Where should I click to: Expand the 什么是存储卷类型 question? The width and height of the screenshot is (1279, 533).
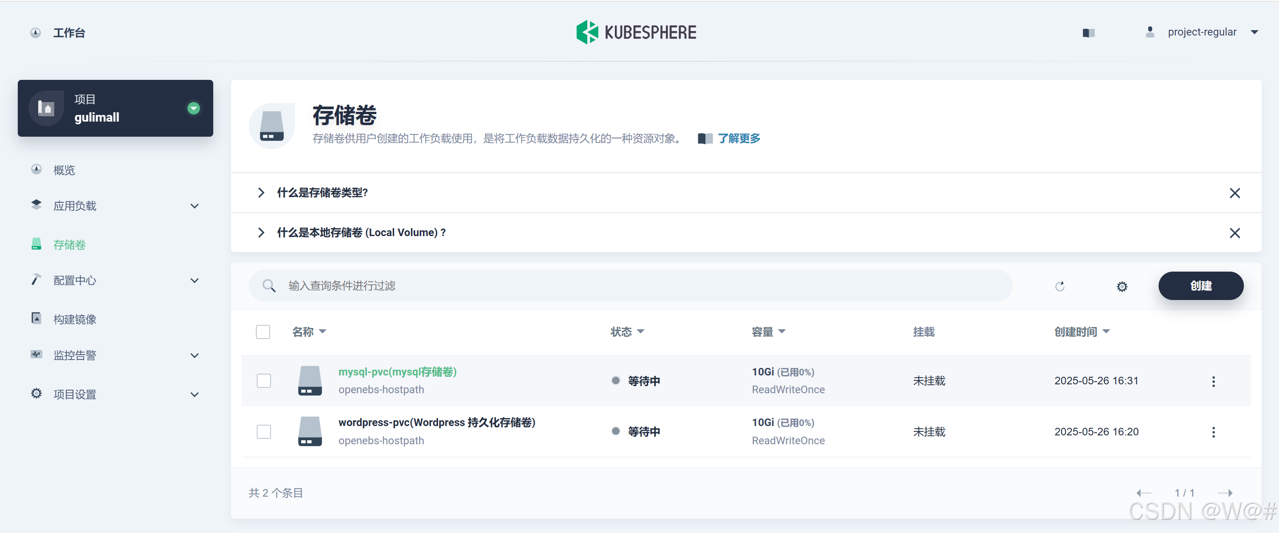(x=261, y=192)
